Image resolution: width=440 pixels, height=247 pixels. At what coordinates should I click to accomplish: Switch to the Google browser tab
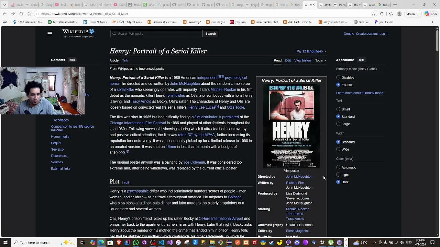46,4
